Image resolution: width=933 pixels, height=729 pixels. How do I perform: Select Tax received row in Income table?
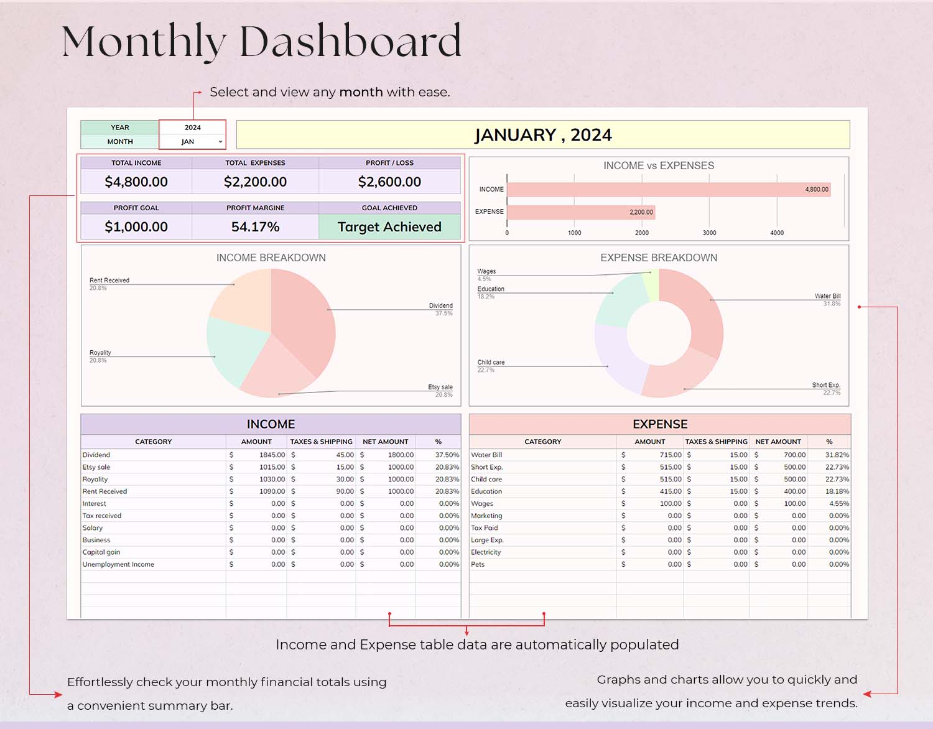(x=271, y=516)
